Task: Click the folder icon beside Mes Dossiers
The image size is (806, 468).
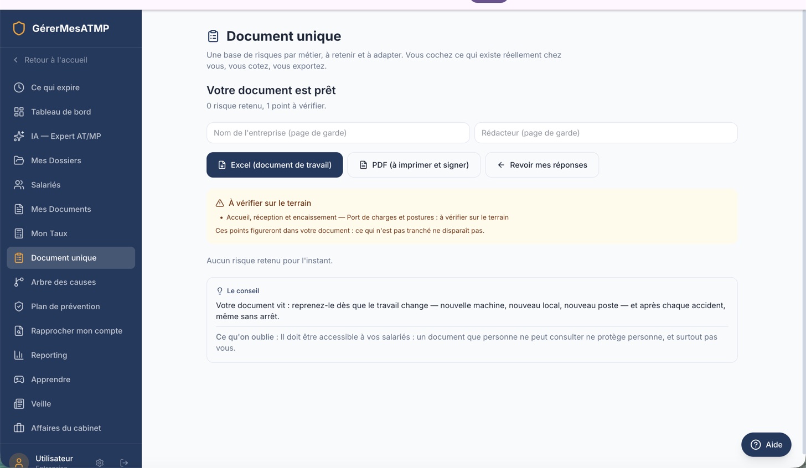Action: click(x=19, y=160)
